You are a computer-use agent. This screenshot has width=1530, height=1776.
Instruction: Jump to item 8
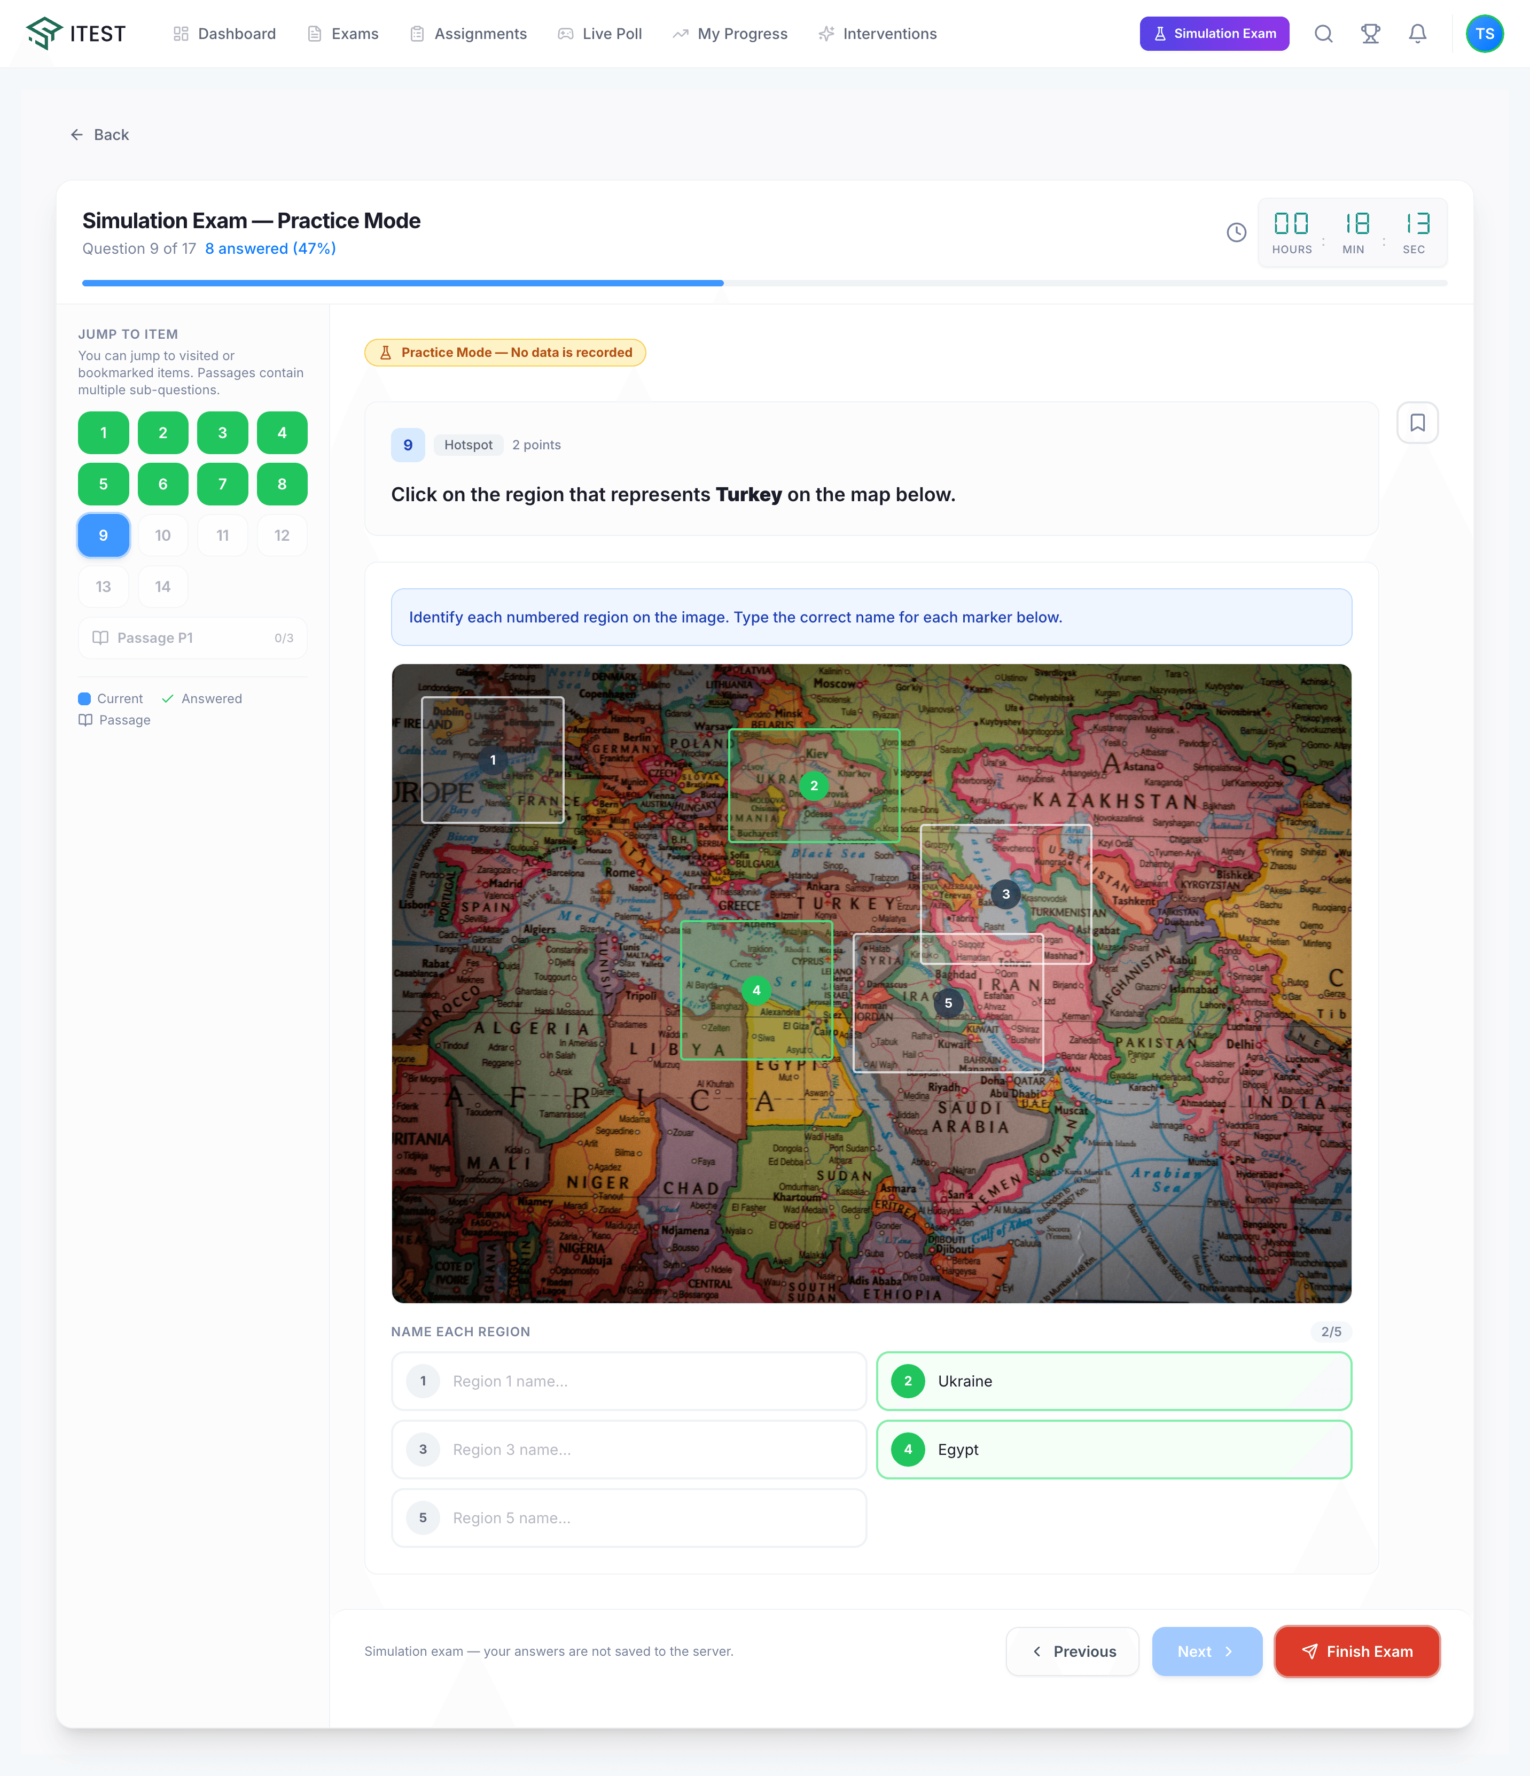point(282,484)
